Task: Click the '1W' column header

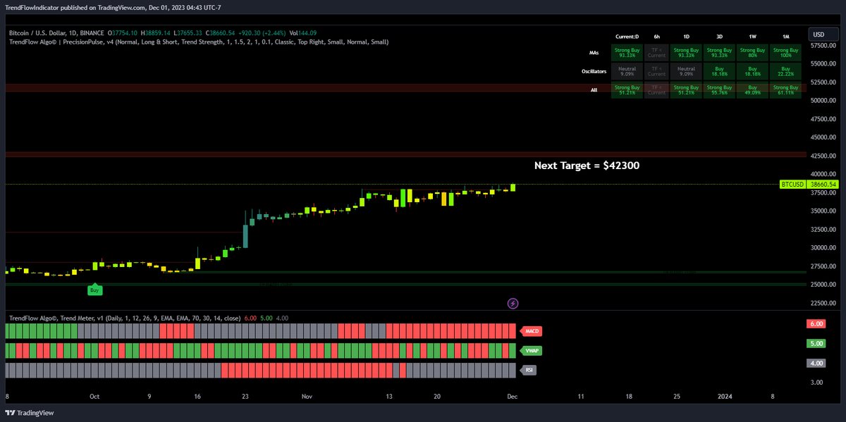Action: tap(752, 35)
